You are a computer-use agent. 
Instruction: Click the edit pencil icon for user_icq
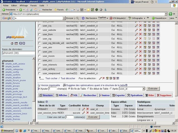pyautogui.click(x=136, y=26)
